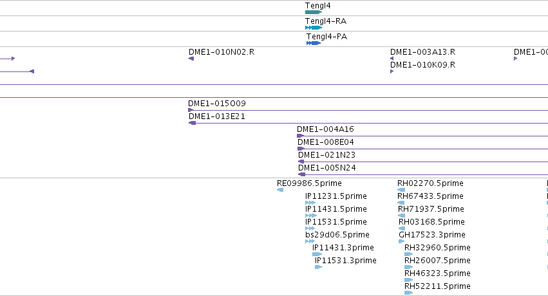
Task: Click the Tengl4-RA transcript glyph
Action: pos(314,28)
